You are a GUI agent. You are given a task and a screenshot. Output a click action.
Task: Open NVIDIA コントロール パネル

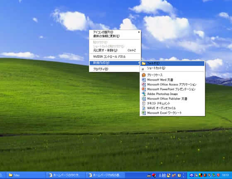pos(115,56)
